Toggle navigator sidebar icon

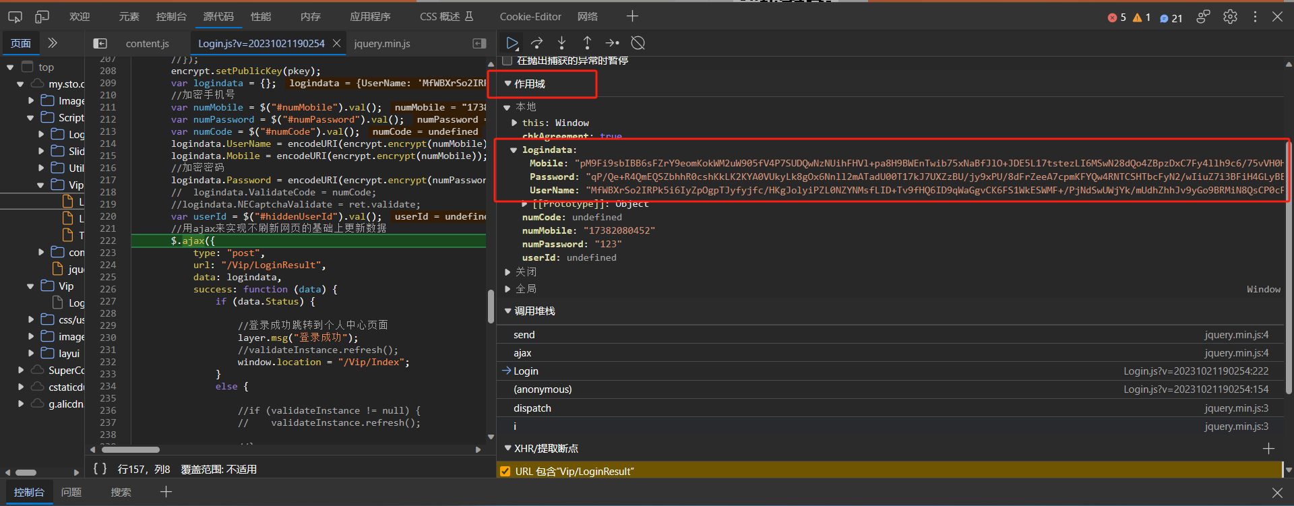point(100,43)
